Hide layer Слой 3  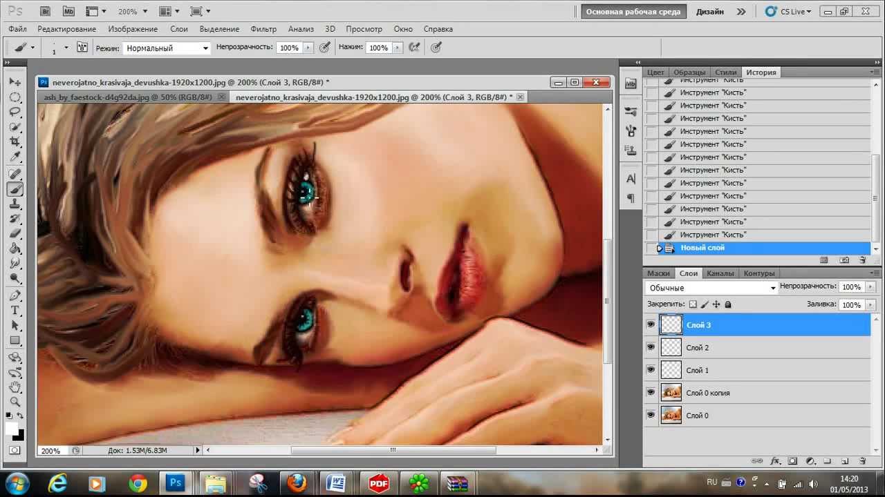point(651,324)
